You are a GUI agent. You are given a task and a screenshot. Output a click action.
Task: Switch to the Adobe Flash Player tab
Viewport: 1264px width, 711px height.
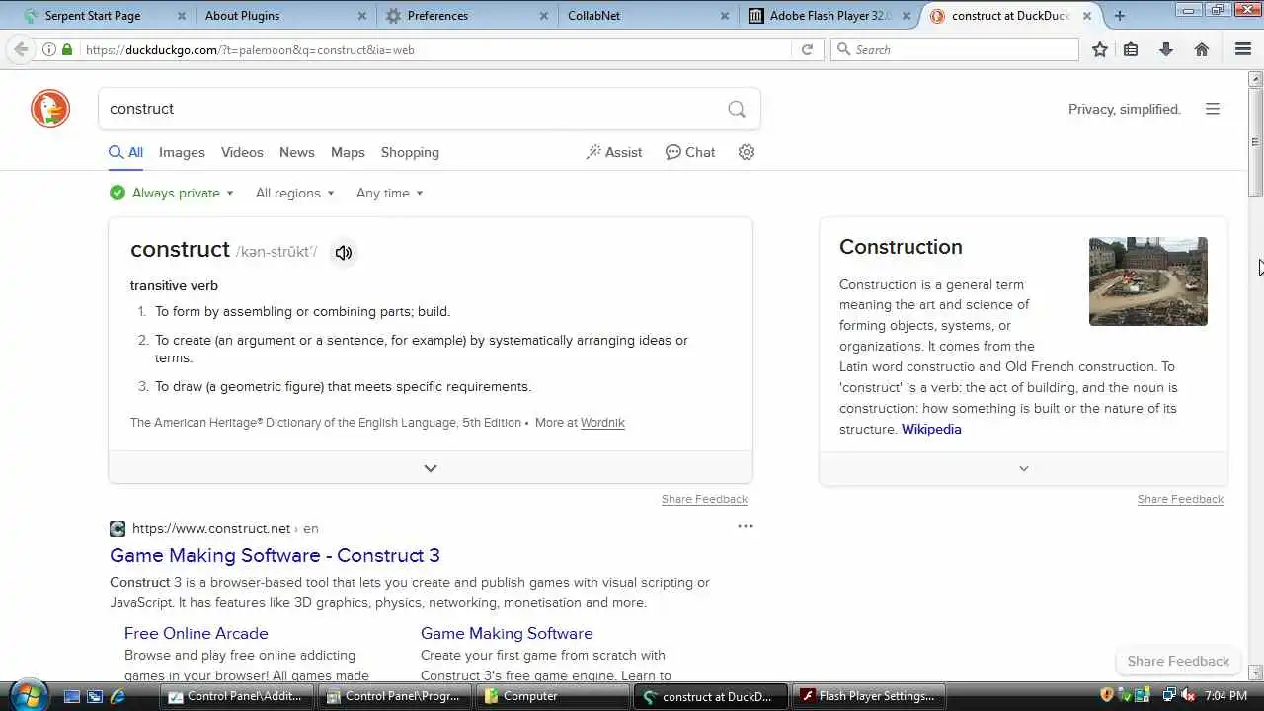[828, 15]
